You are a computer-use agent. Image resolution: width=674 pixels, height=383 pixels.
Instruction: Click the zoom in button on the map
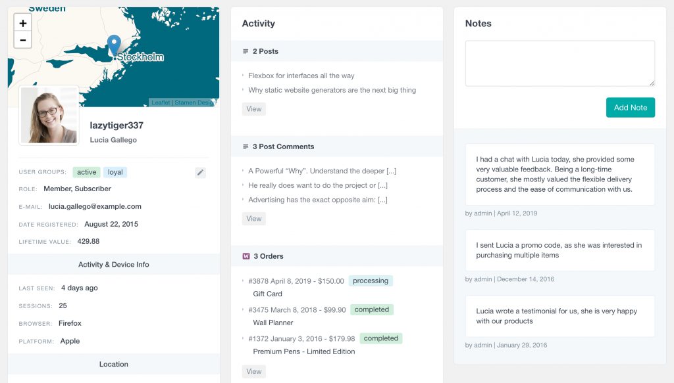[x=22, y=22]
